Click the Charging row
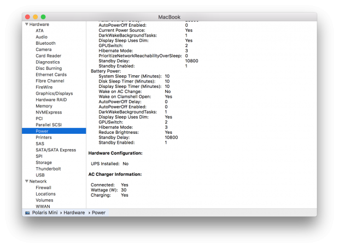This screenshot has width=339, height=248. pyautogui.click(x=109, y=195)
